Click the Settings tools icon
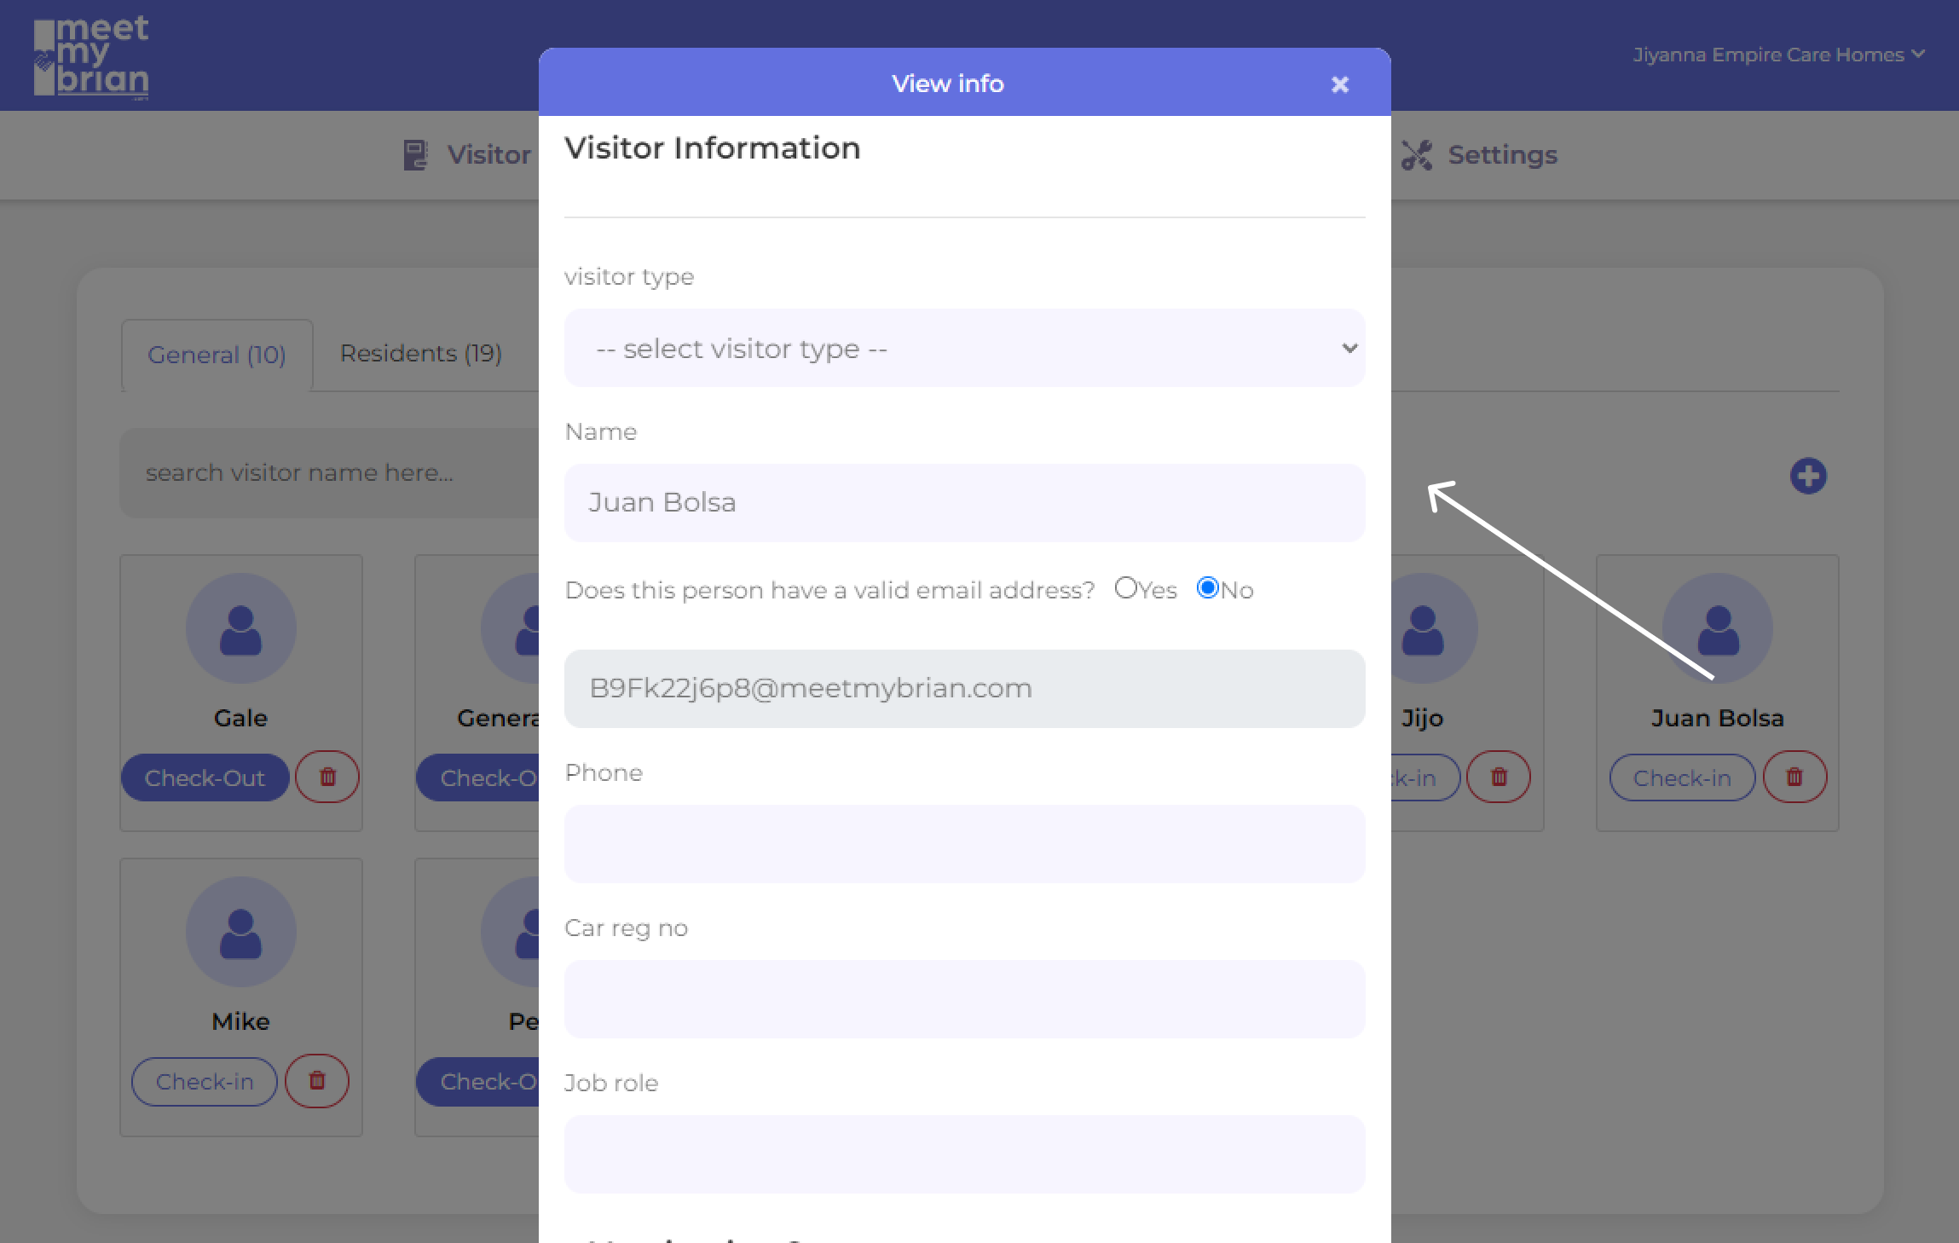Image resolution: width=1959 pixels, height=1243 pixels. 1417,155
